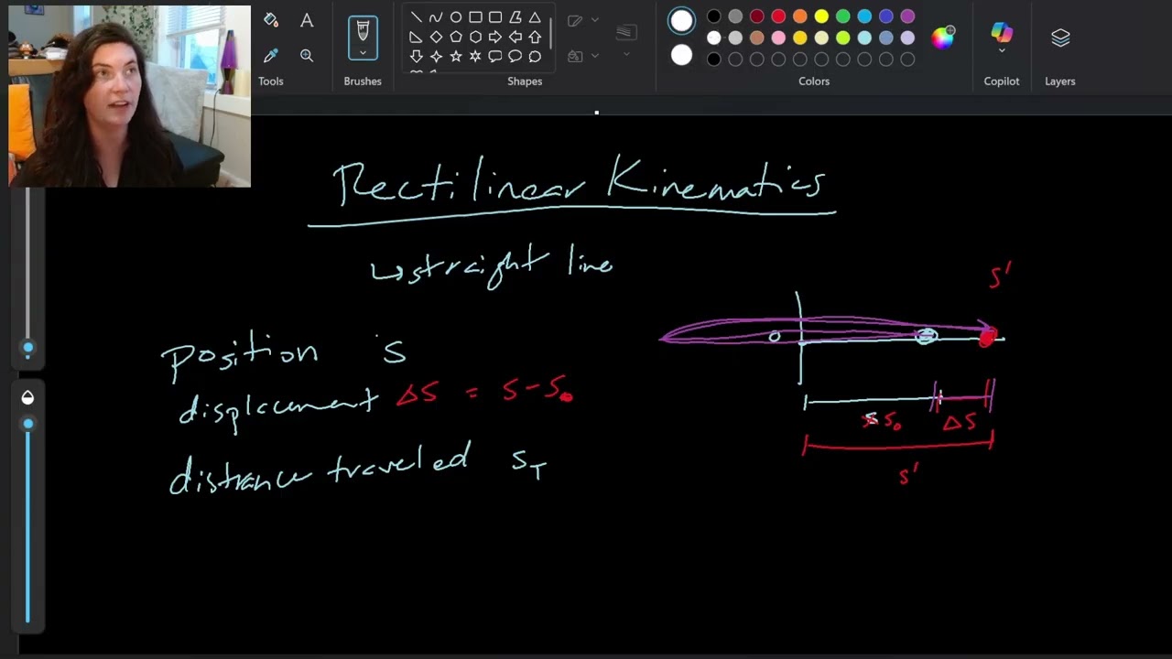
Task: Pick the indigo color swatch
Action: point(886,16)
